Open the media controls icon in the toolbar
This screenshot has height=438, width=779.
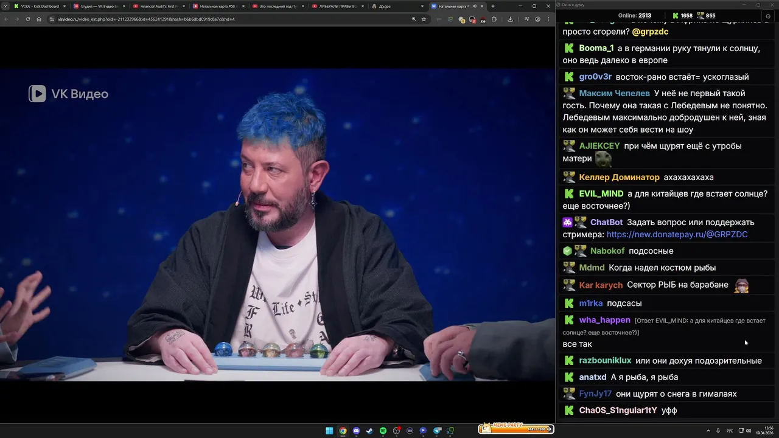526,19
